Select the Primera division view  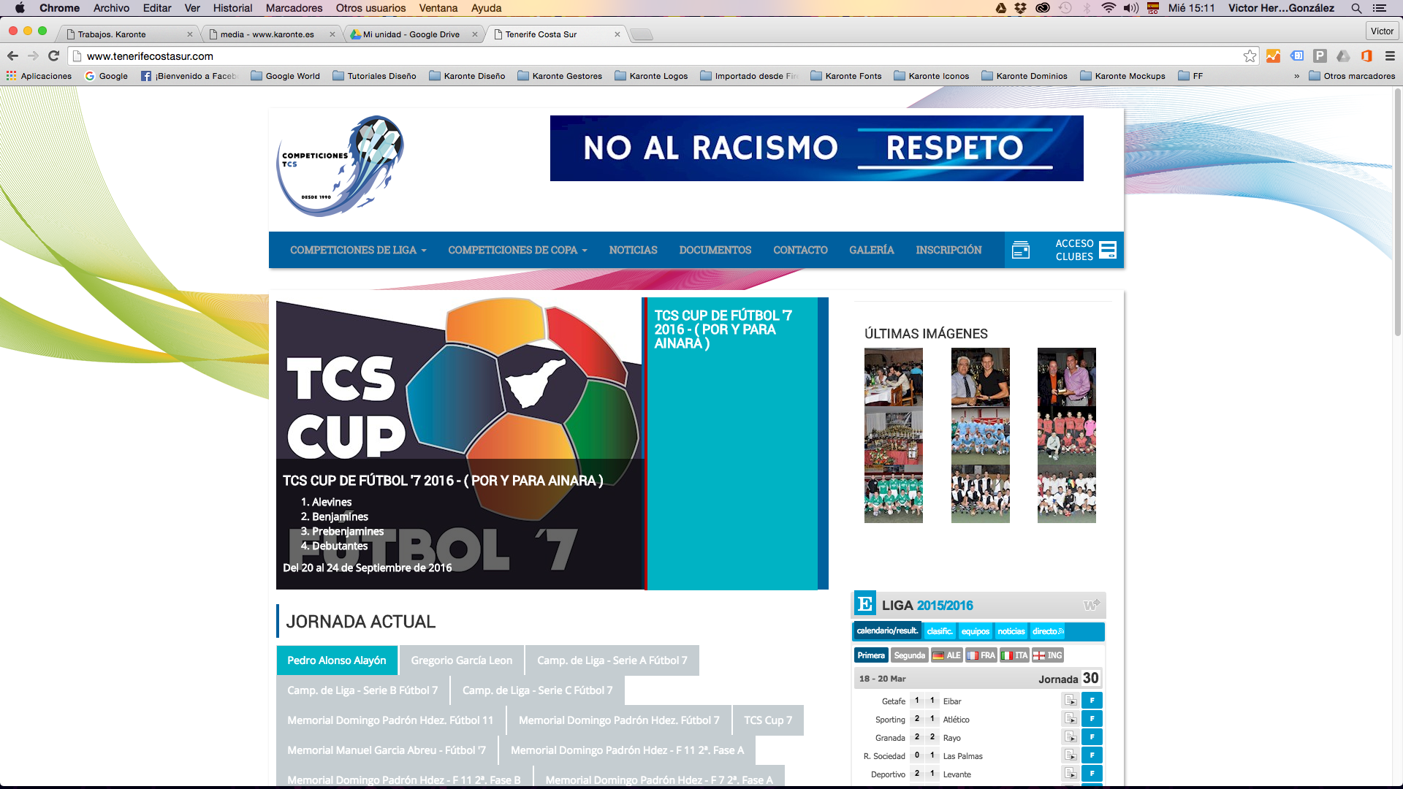(871, 655)
